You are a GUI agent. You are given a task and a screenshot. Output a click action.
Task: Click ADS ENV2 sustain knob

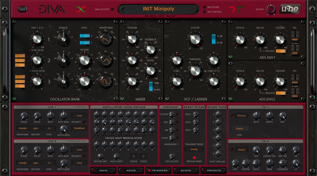(x=280, y=81)
